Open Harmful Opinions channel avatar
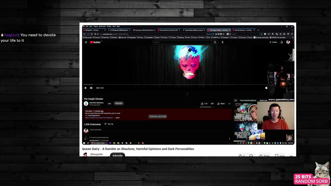This screenshot has height=186, width=331. [x=86, y=104]
